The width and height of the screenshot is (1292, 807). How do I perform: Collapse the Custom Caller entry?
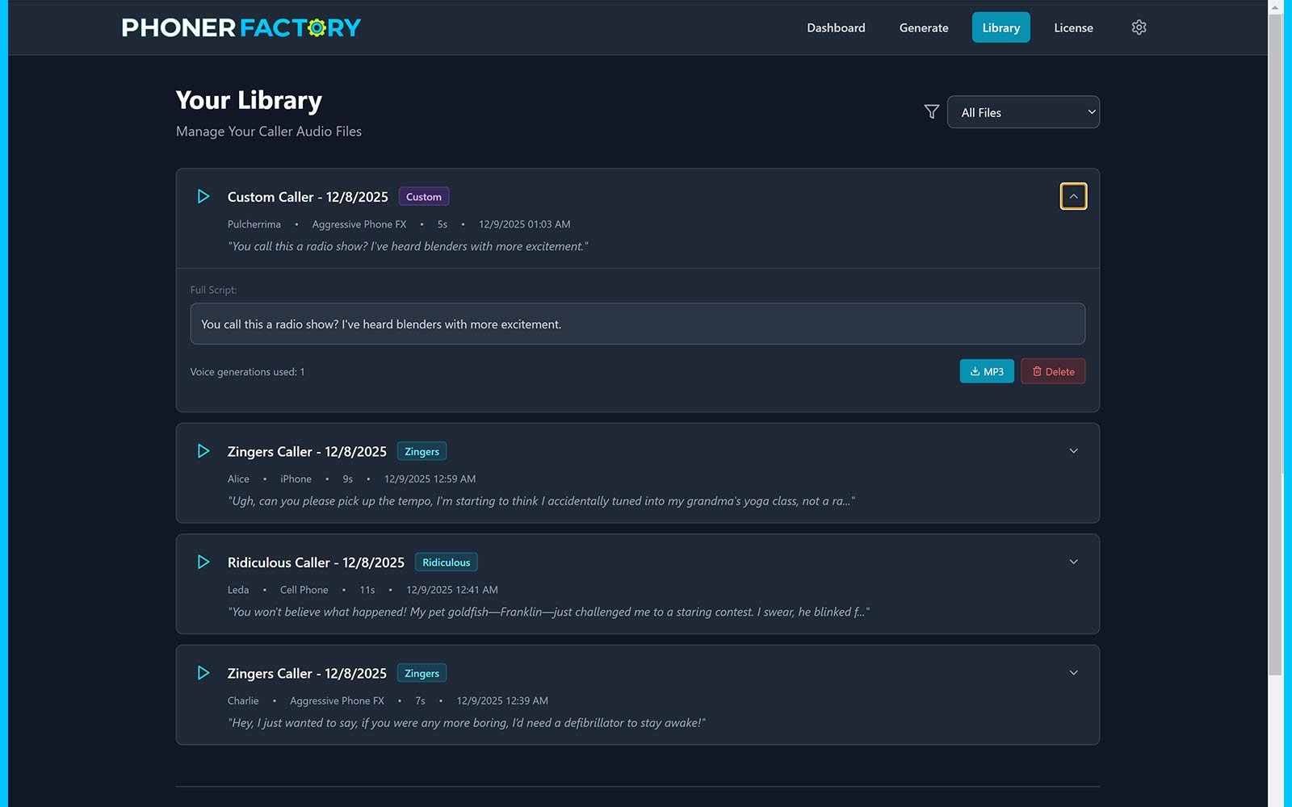1073,197
